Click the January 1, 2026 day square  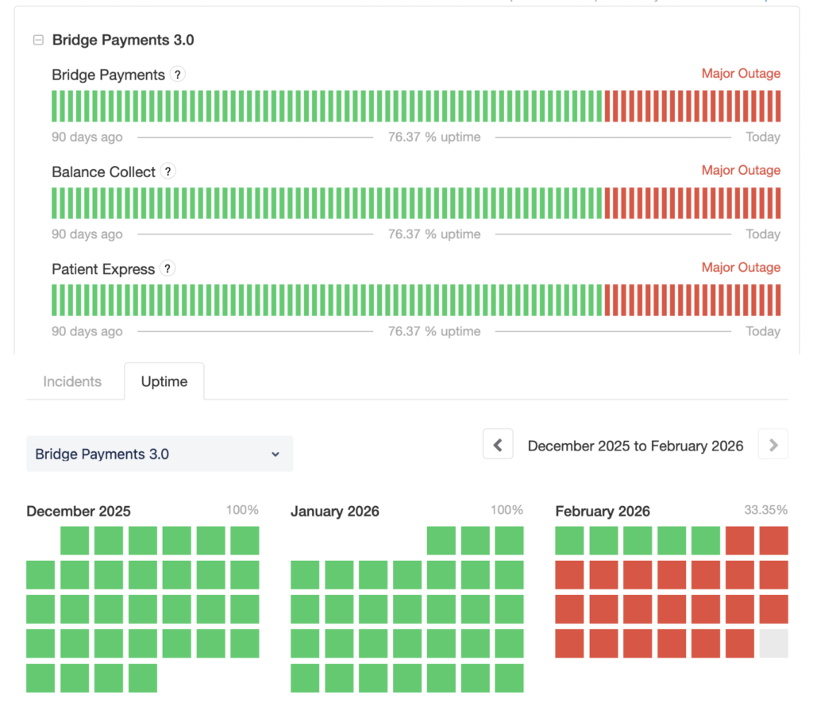click(x=441, y=540)
